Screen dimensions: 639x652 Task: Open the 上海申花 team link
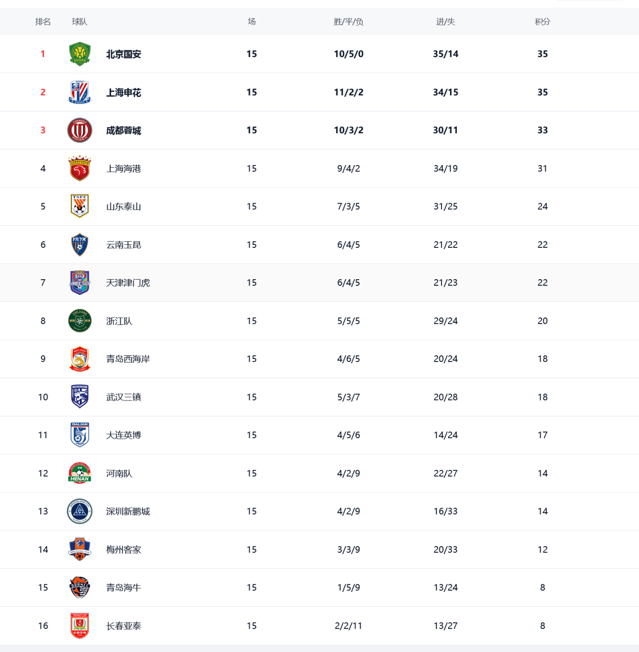coord(123,93)
